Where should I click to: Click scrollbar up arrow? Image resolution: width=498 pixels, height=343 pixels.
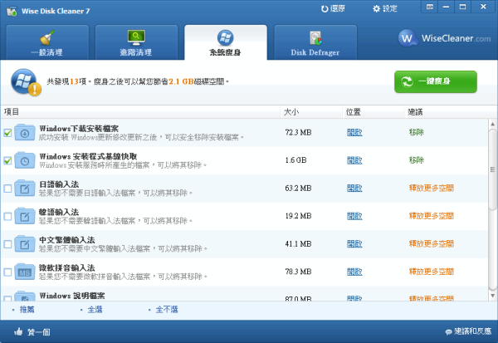pos(492,124)
